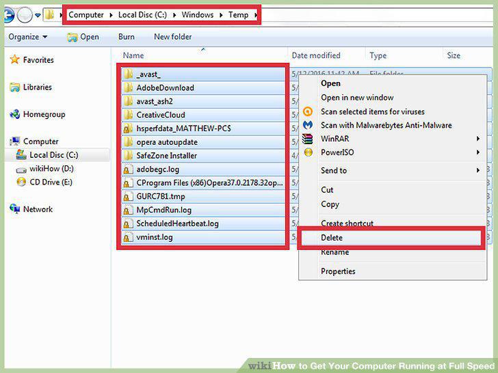
Task: Click the Malwarebytes icon in context menu
Action: [308, 125]
